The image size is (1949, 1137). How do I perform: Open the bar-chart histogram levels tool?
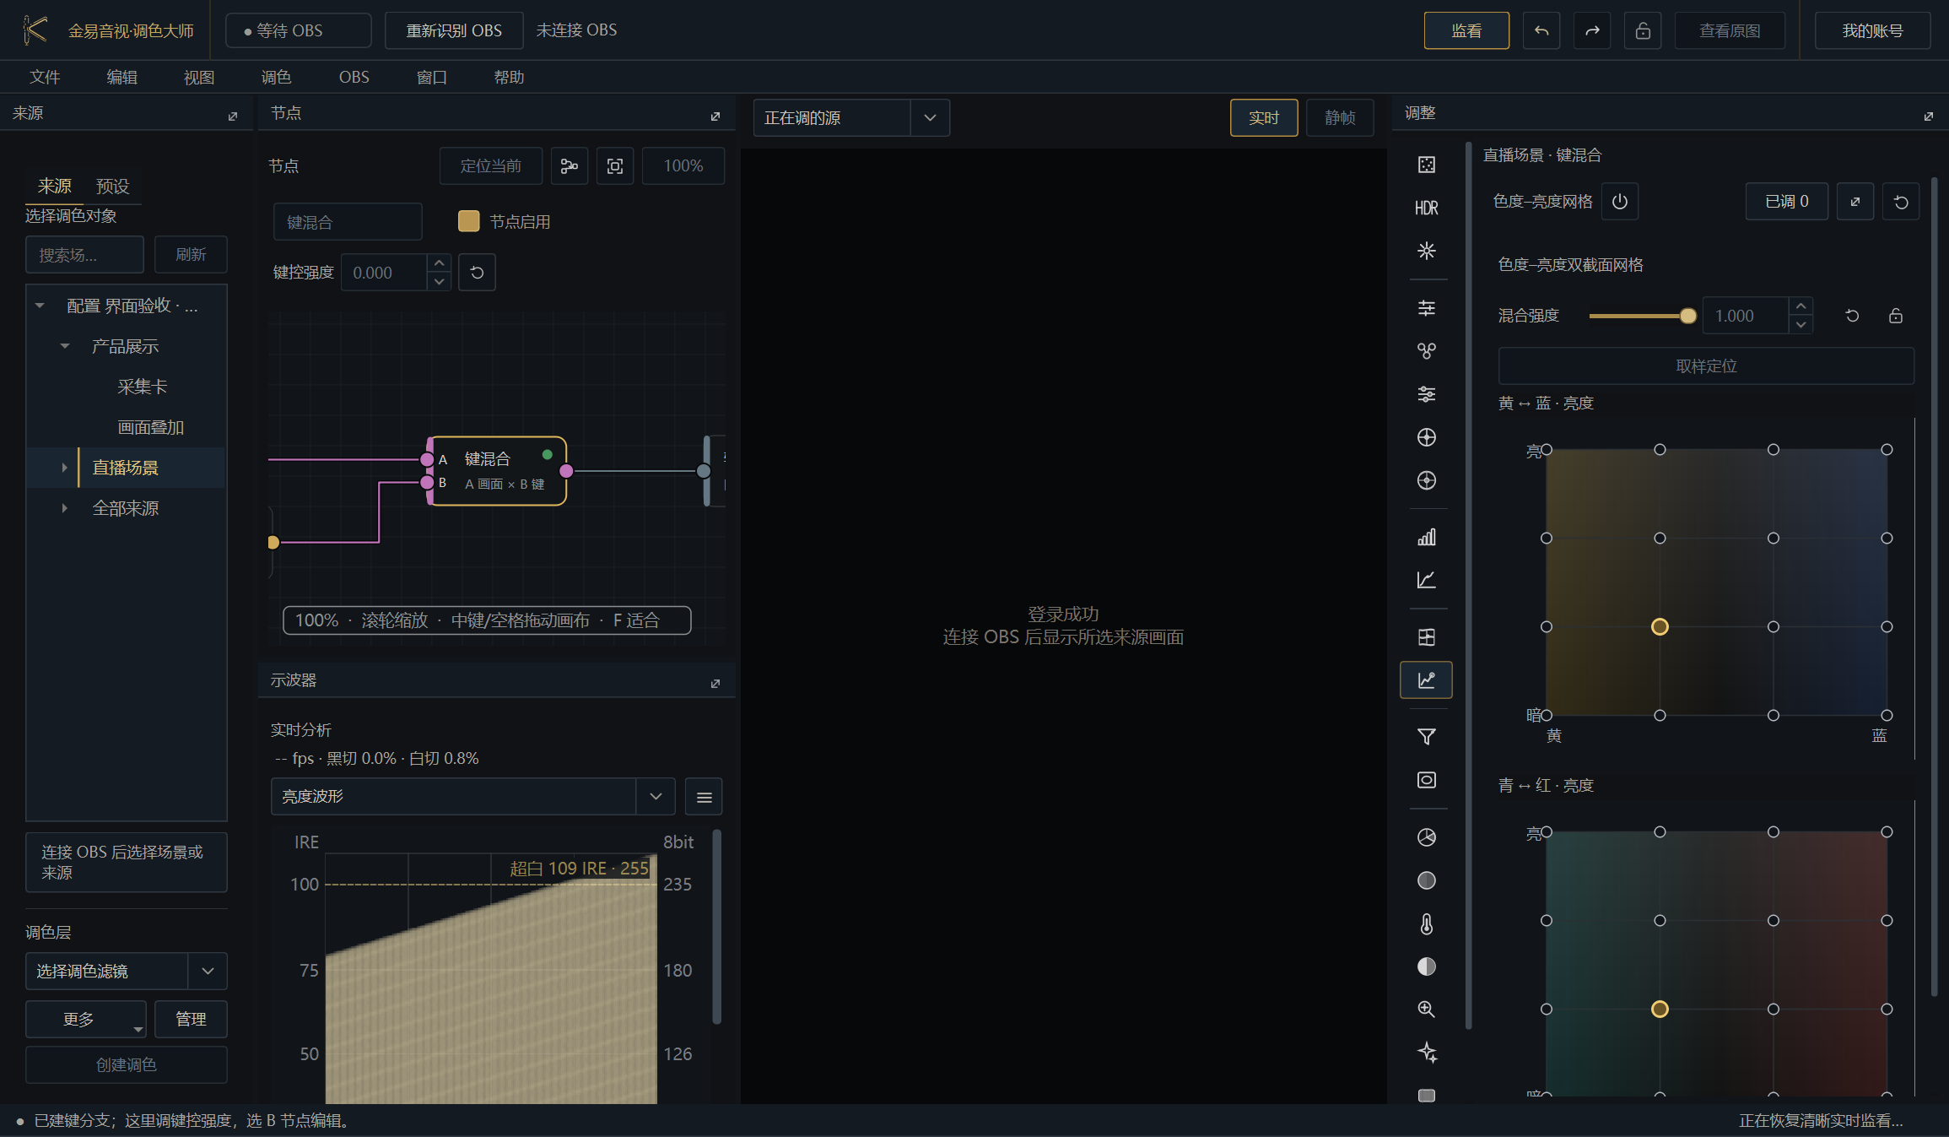(1426, 537)
